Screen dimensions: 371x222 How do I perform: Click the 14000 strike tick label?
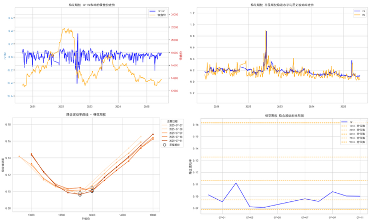point(92,215)
